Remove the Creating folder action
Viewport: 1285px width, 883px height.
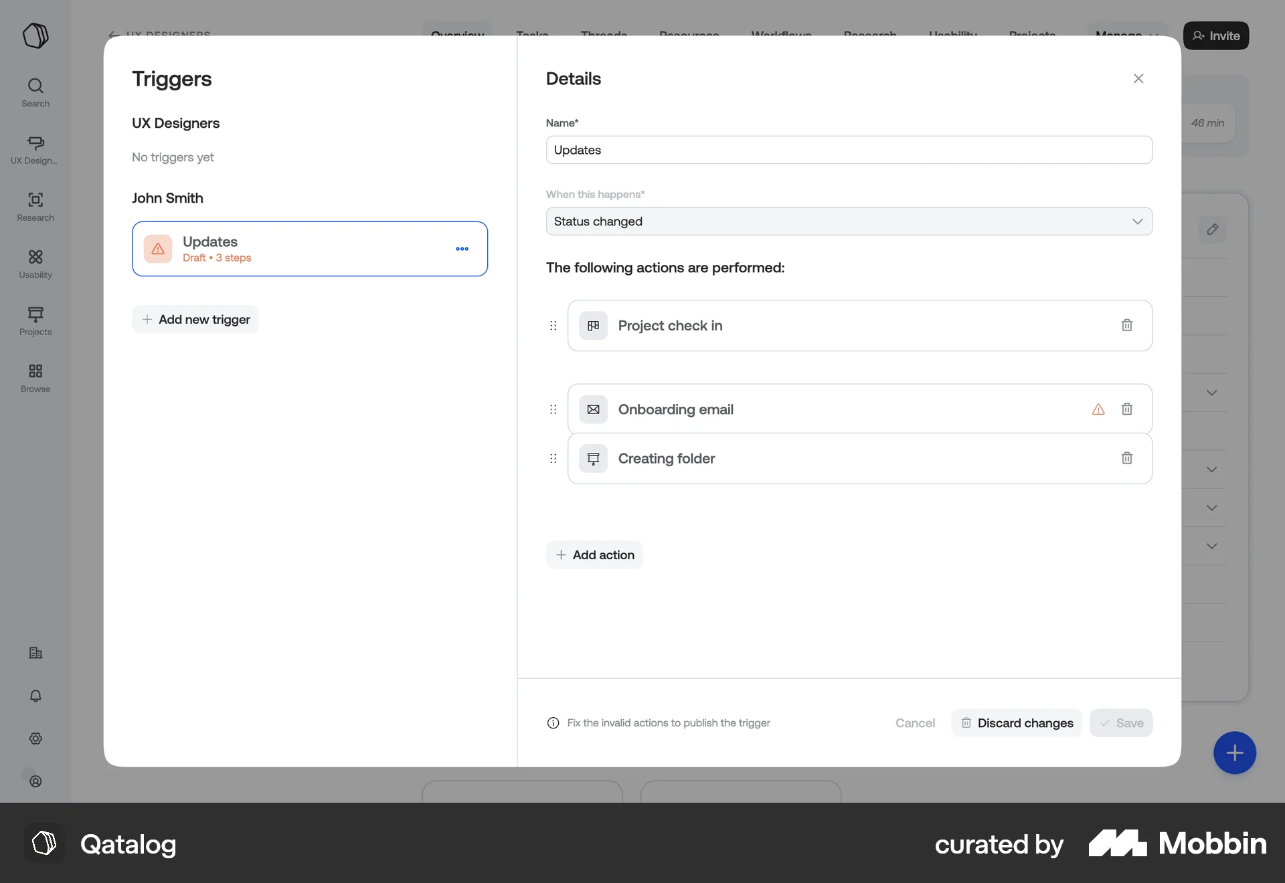[x=1126, y=458]
